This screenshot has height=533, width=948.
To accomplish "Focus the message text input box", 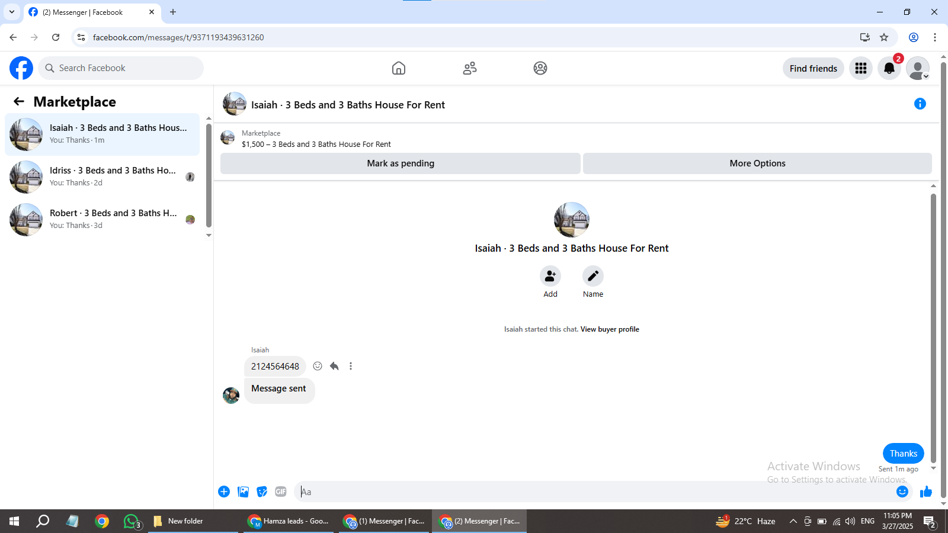I will coord(595,492).
